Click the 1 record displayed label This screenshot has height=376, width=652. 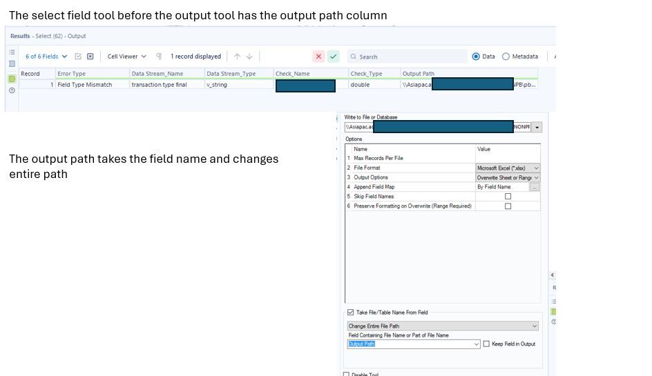[x=195, y=57]
